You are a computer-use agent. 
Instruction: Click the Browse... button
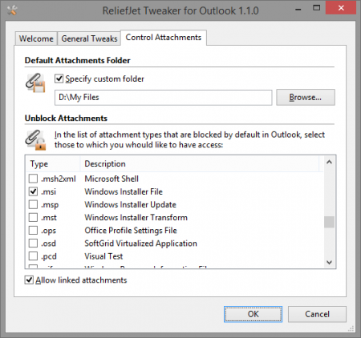point(306,97)
